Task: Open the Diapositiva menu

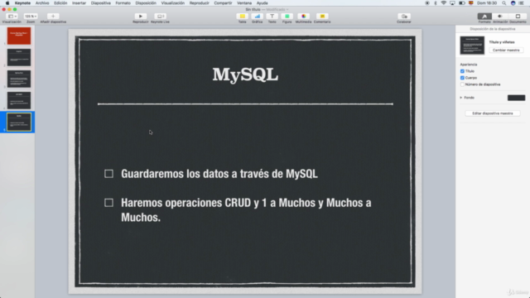Action: pos(101,3)
